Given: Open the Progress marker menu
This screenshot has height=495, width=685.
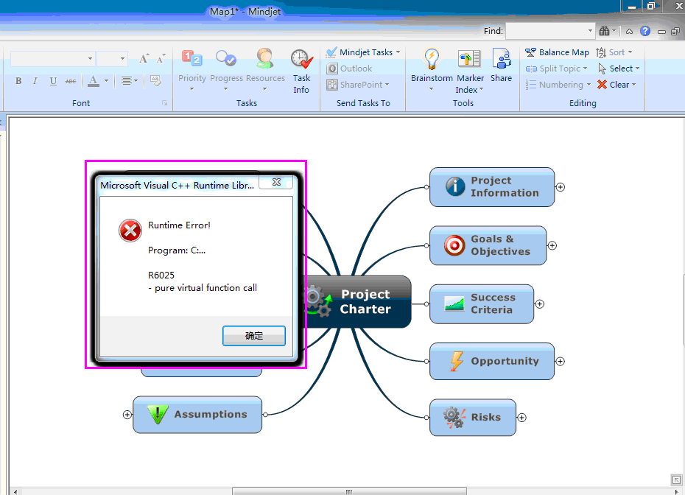Looking at the screenshot, I should [x=226, y=70].
